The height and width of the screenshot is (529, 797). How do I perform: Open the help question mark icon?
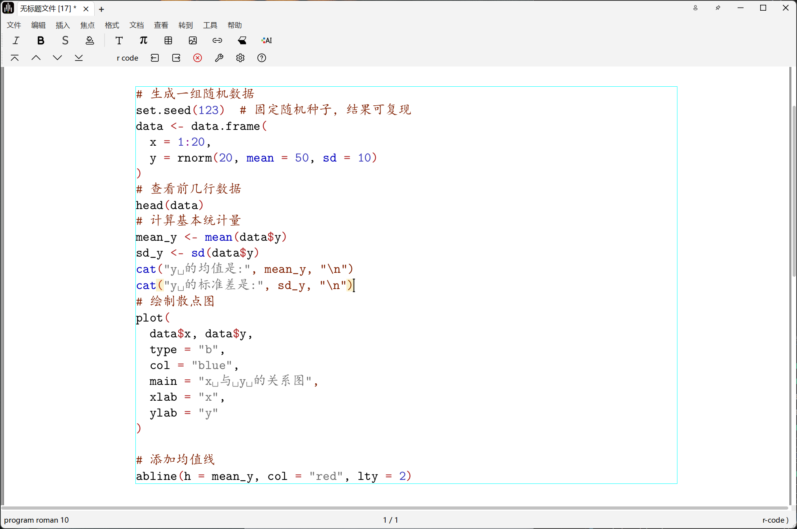click(262, 58)
